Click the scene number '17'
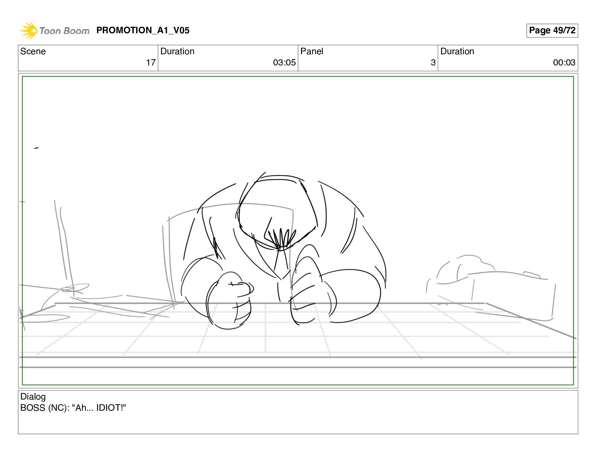This screenshot has height=461, width=597. click(x=151, y=63)
